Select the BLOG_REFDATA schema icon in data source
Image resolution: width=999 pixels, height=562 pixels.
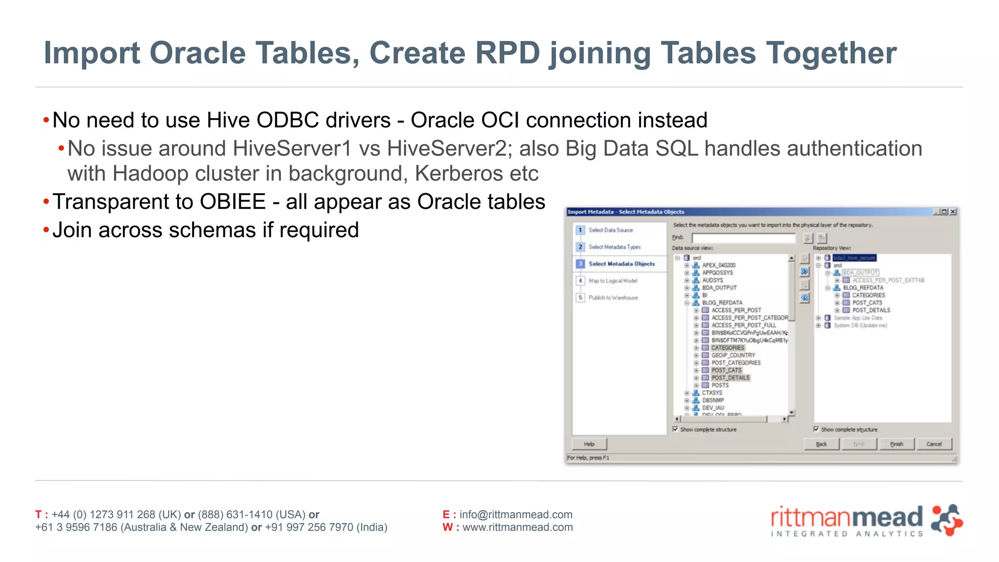tap(696, 303)
